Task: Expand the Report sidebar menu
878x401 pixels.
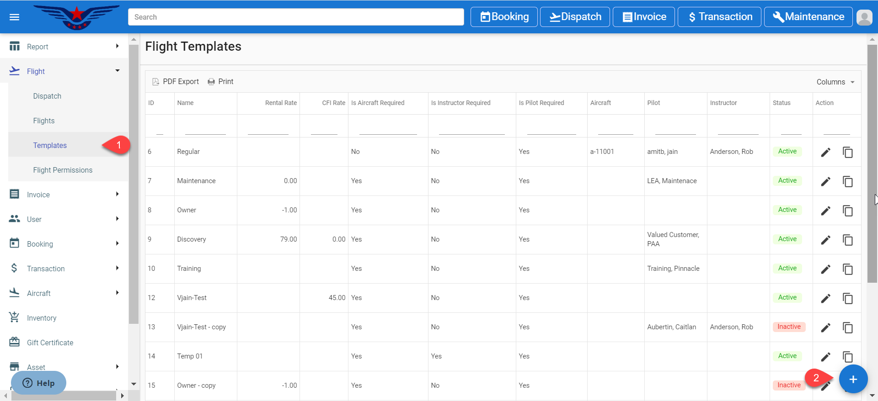Action: pyautogui.click(x=64, y=47)
